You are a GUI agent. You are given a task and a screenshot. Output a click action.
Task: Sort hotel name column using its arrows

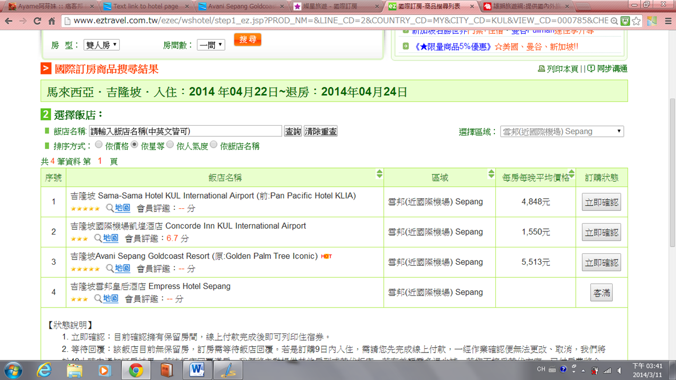379,173
